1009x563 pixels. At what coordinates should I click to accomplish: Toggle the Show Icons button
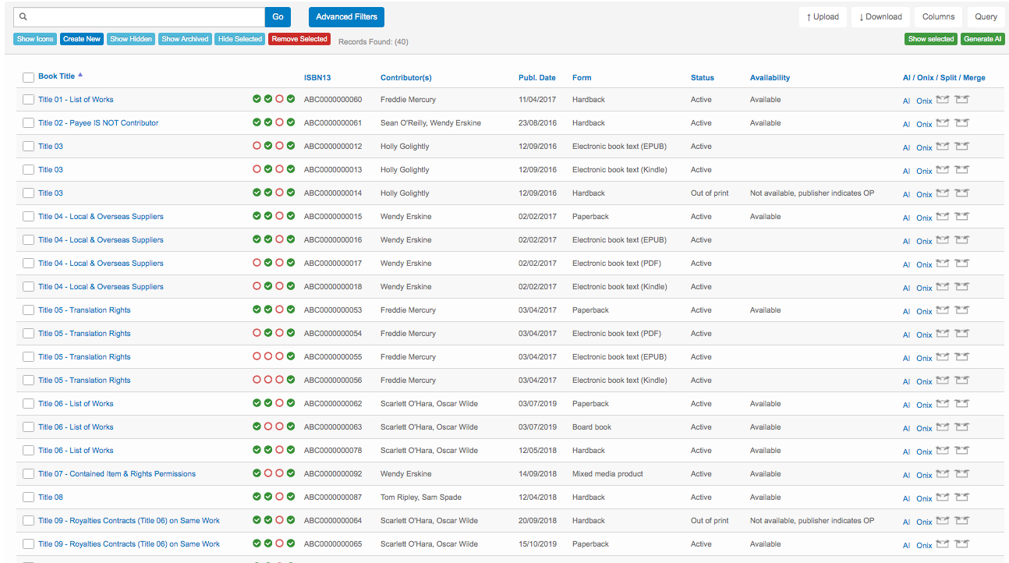tap(35, 39)
